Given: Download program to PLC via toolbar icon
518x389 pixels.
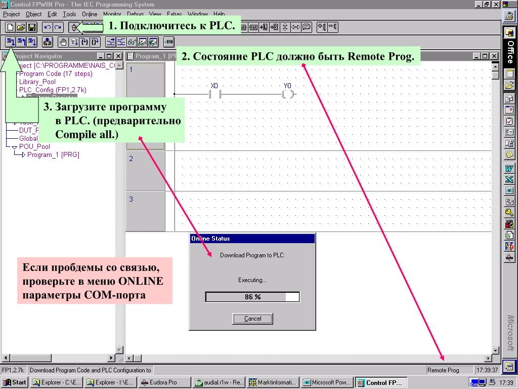Looking at the screenshot, I should pos(10,42).
